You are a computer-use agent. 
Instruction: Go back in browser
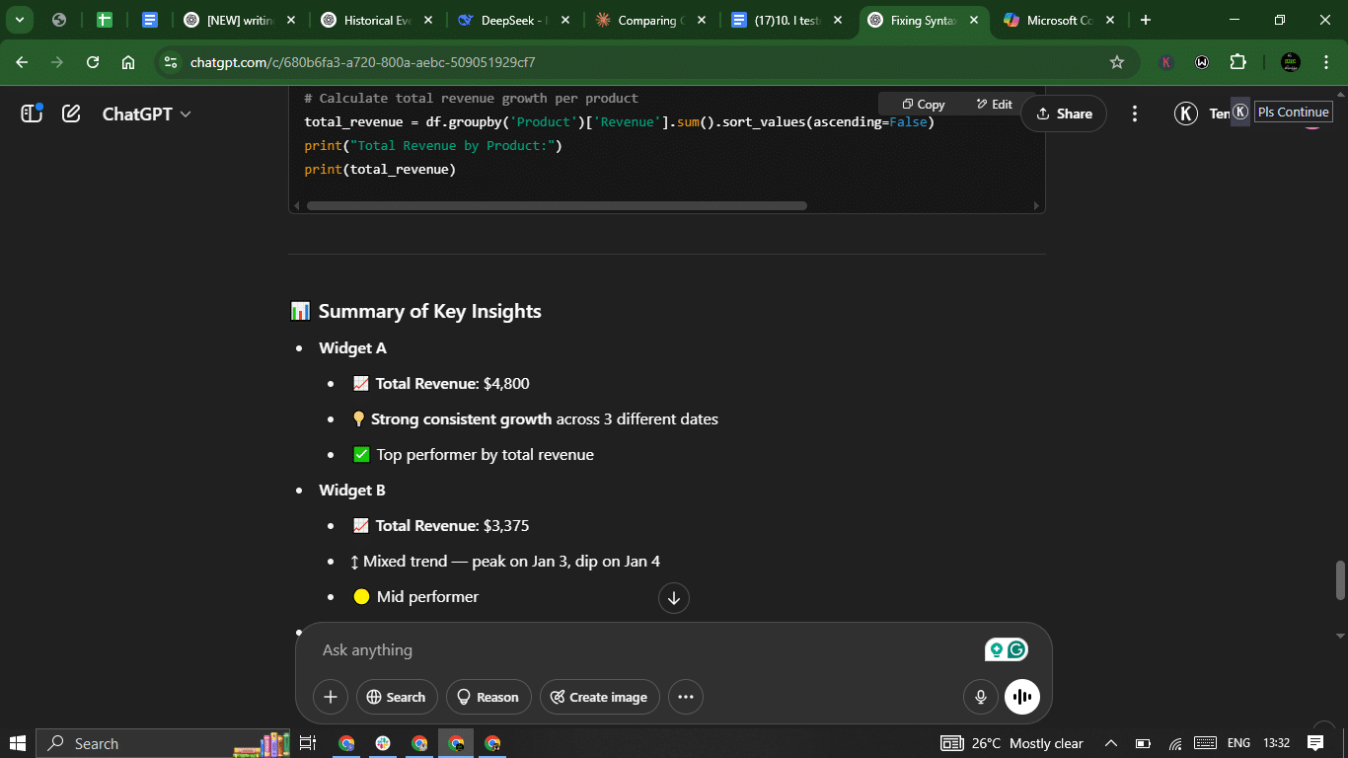22,62
